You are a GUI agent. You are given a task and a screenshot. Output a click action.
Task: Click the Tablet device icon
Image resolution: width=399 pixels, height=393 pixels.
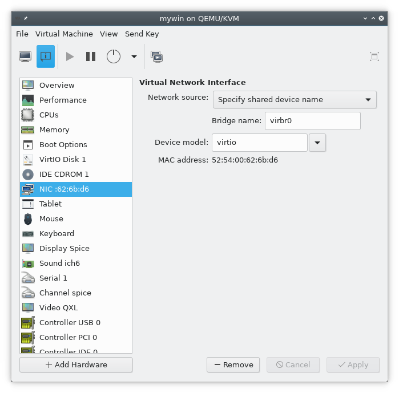(28, 204)
